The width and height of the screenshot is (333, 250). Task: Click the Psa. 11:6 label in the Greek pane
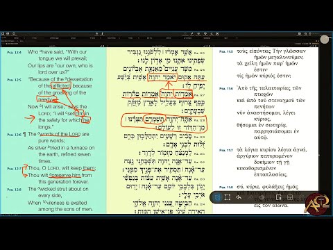[x=226, y=88]
